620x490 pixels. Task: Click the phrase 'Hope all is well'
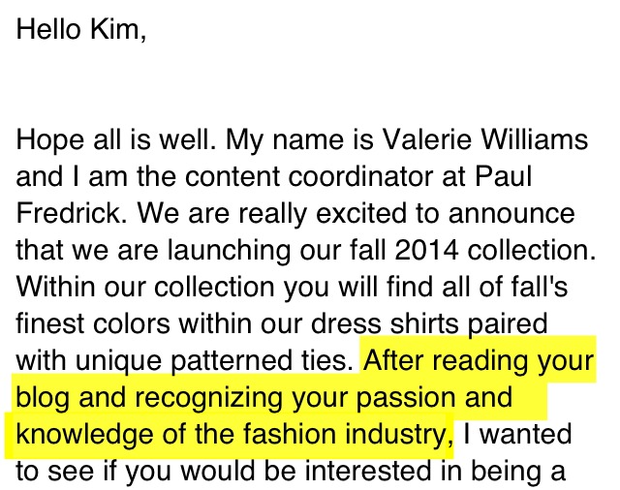point(112,139)
